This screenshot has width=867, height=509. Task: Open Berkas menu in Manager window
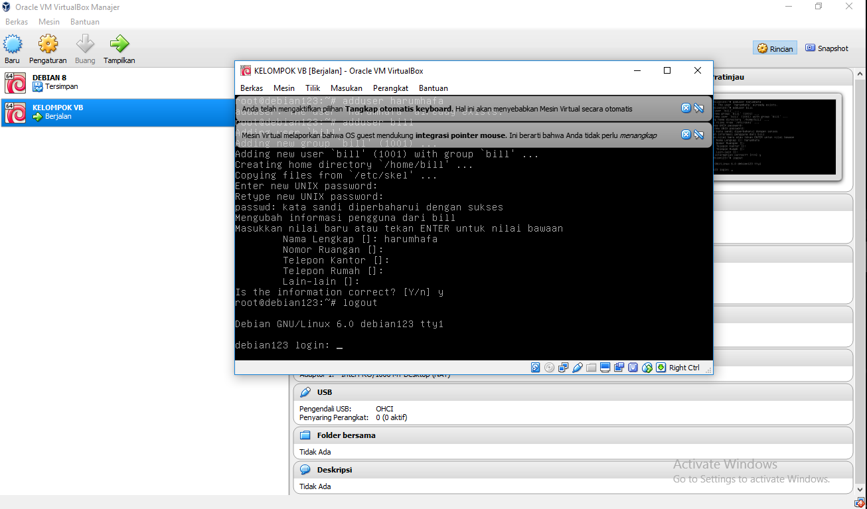click(x=17, y=22)
